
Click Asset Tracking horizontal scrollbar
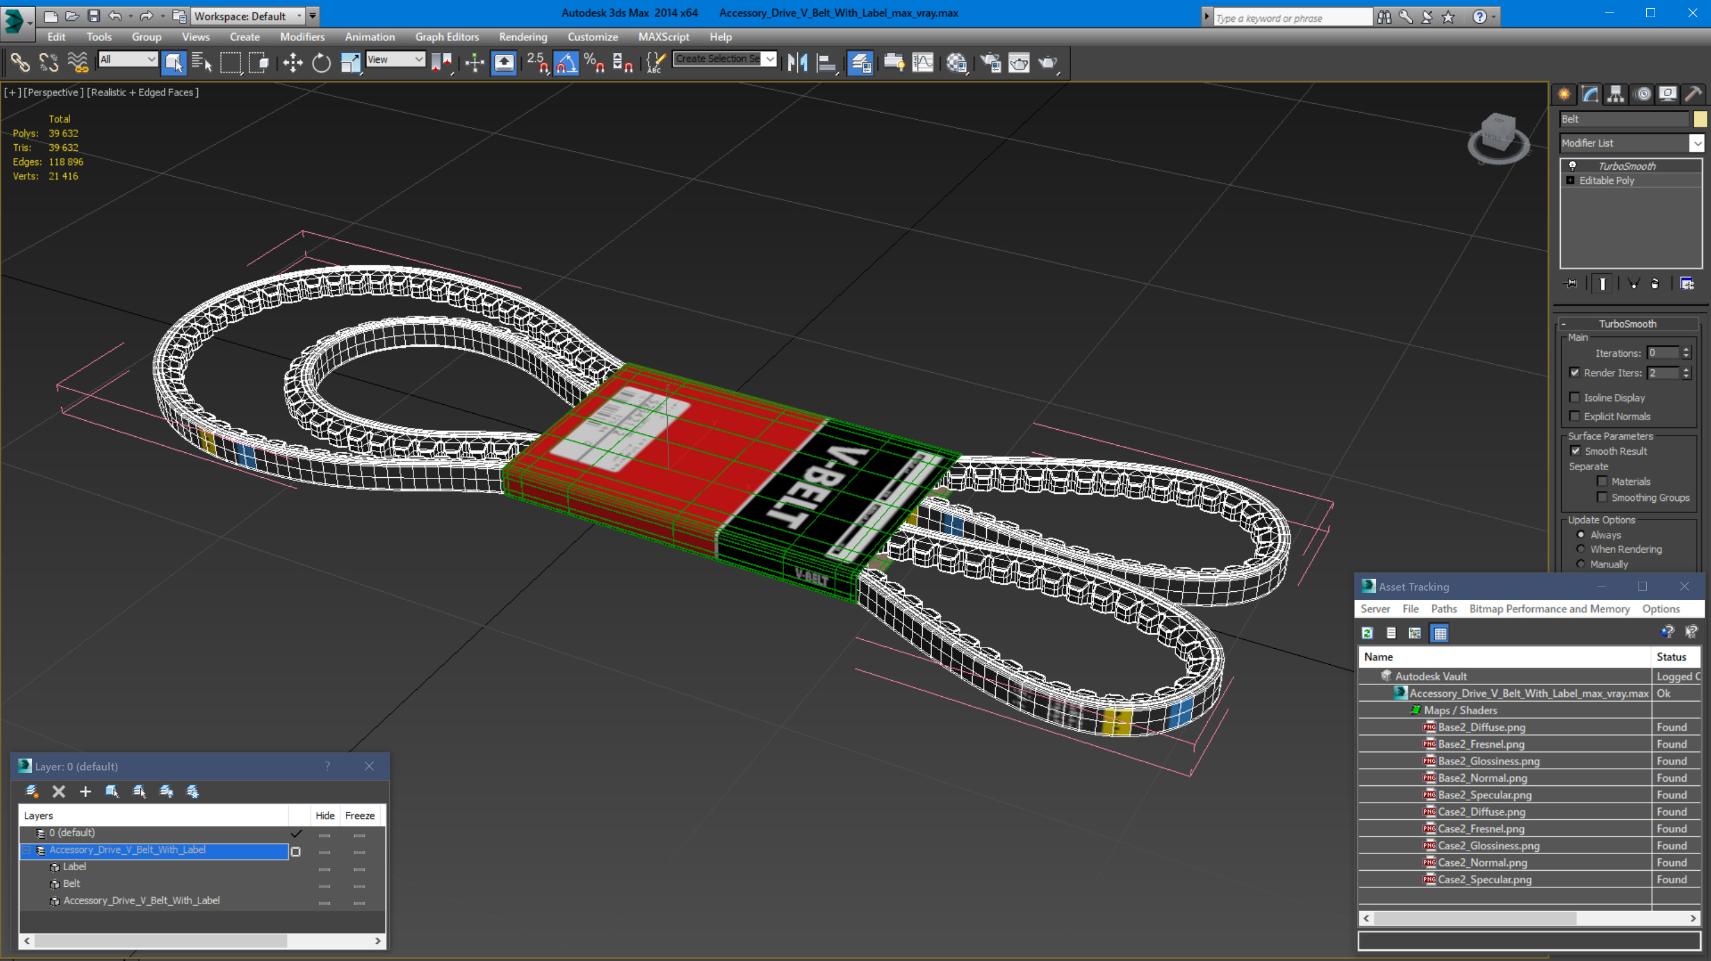coord(1475,918)
